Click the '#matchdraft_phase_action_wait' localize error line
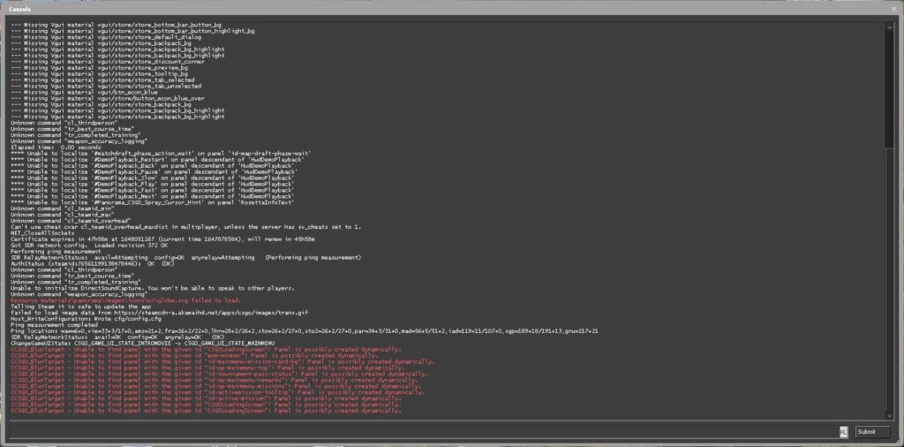The width and height of the screenshot is (904, 447). 161,154
